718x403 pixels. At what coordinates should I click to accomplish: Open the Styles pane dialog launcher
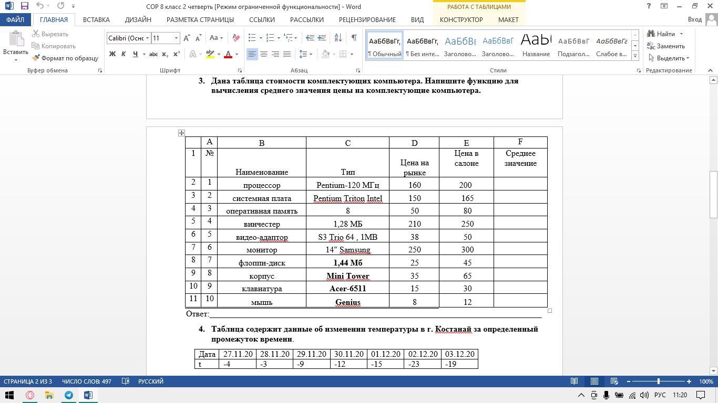(x=639, y=70)
